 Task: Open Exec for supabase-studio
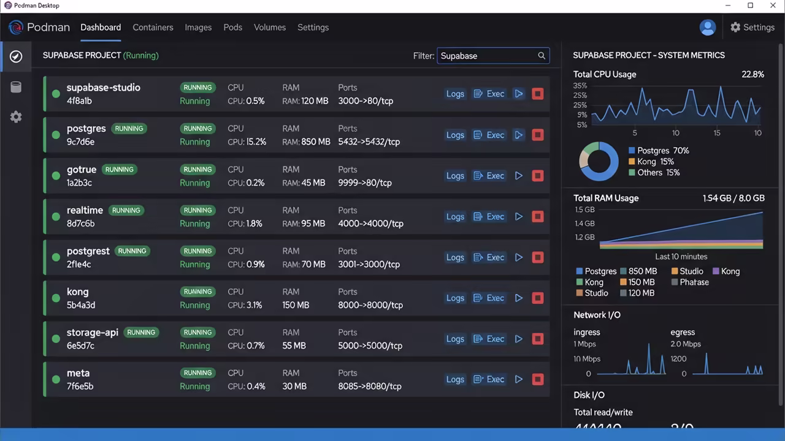(x=489, y=94)
